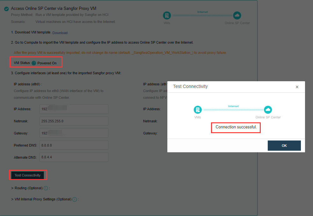This screenshot has width=313, height=216.
Task: Click the VMs icon in dialog
Action: 198,110
